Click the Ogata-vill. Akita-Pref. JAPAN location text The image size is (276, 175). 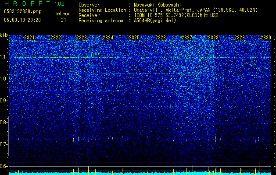click(196, 10)
